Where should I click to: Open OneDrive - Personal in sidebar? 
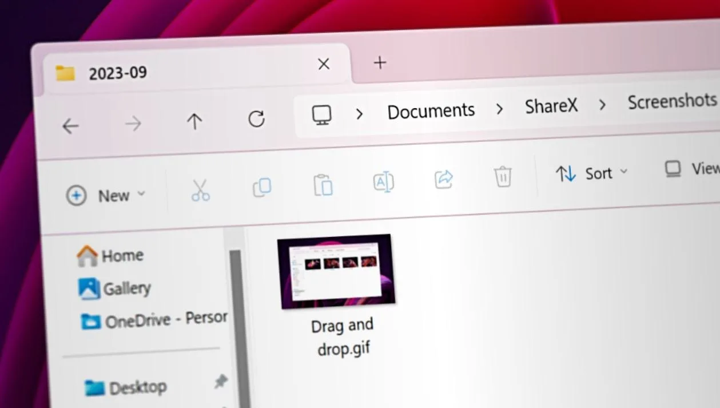coord(154,320)
